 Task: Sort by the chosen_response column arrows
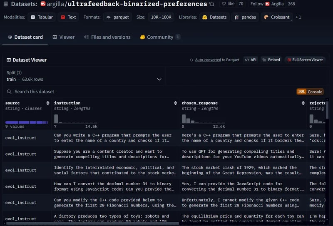click(x=303, y=103)
